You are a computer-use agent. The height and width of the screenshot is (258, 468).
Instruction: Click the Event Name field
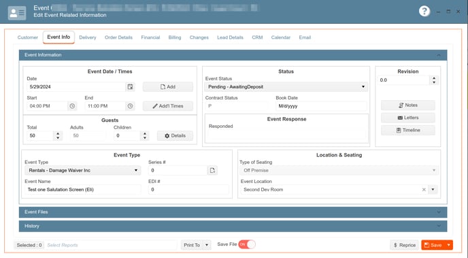[83, 190]
